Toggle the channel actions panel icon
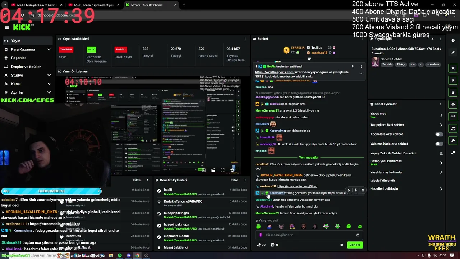 [x=453, y=128]
